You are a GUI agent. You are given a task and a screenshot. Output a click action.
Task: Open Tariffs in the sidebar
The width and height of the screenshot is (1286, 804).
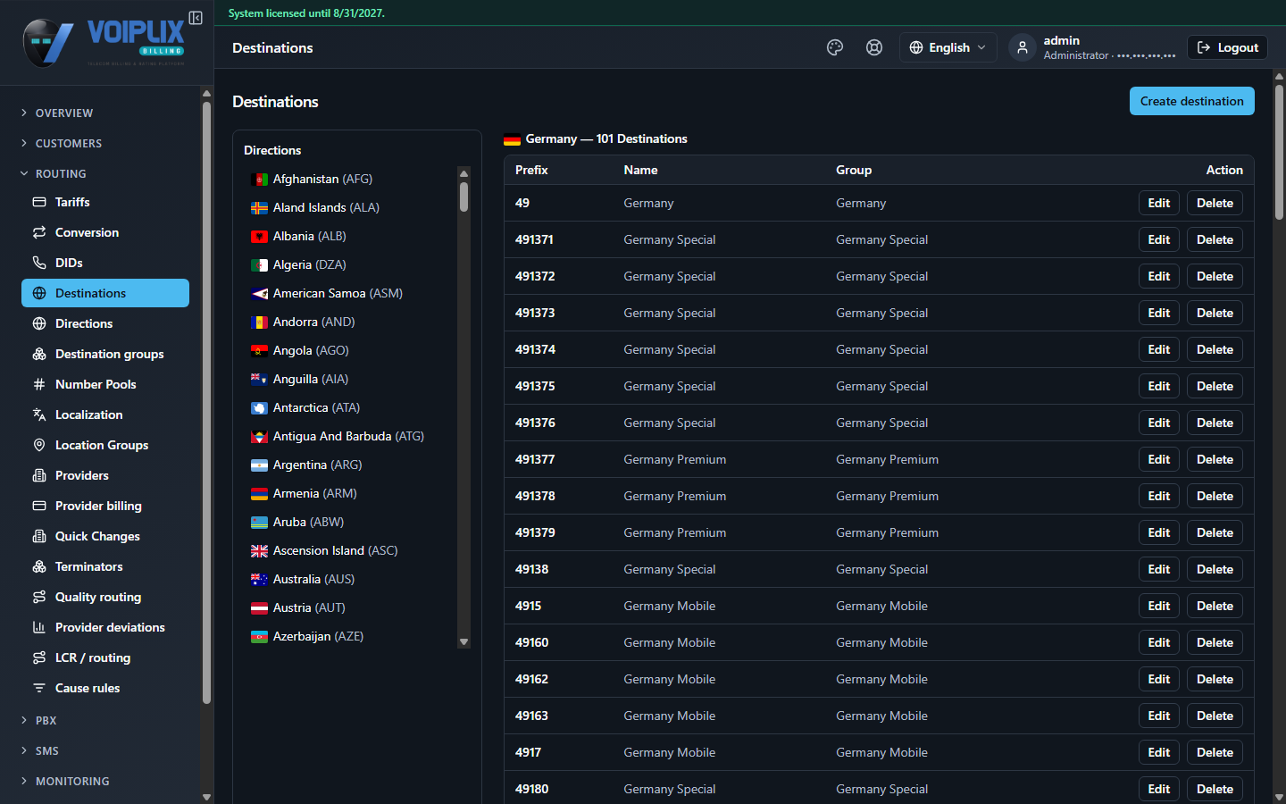tap(105, 202)
